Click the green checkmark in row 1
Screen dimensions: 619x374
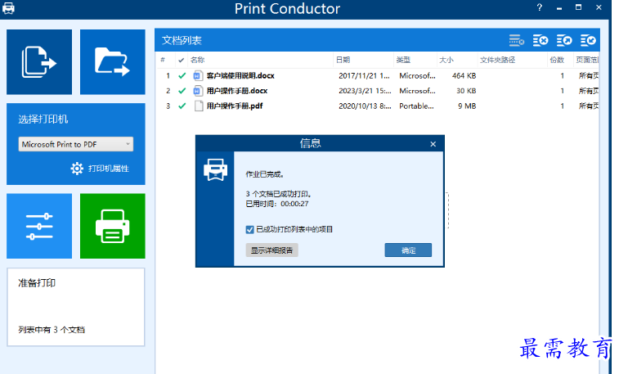click(x=182, y=75)
